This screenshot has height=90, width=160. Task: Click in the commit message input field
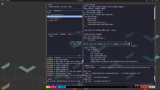pyautogui.click(x=100, y=44)
